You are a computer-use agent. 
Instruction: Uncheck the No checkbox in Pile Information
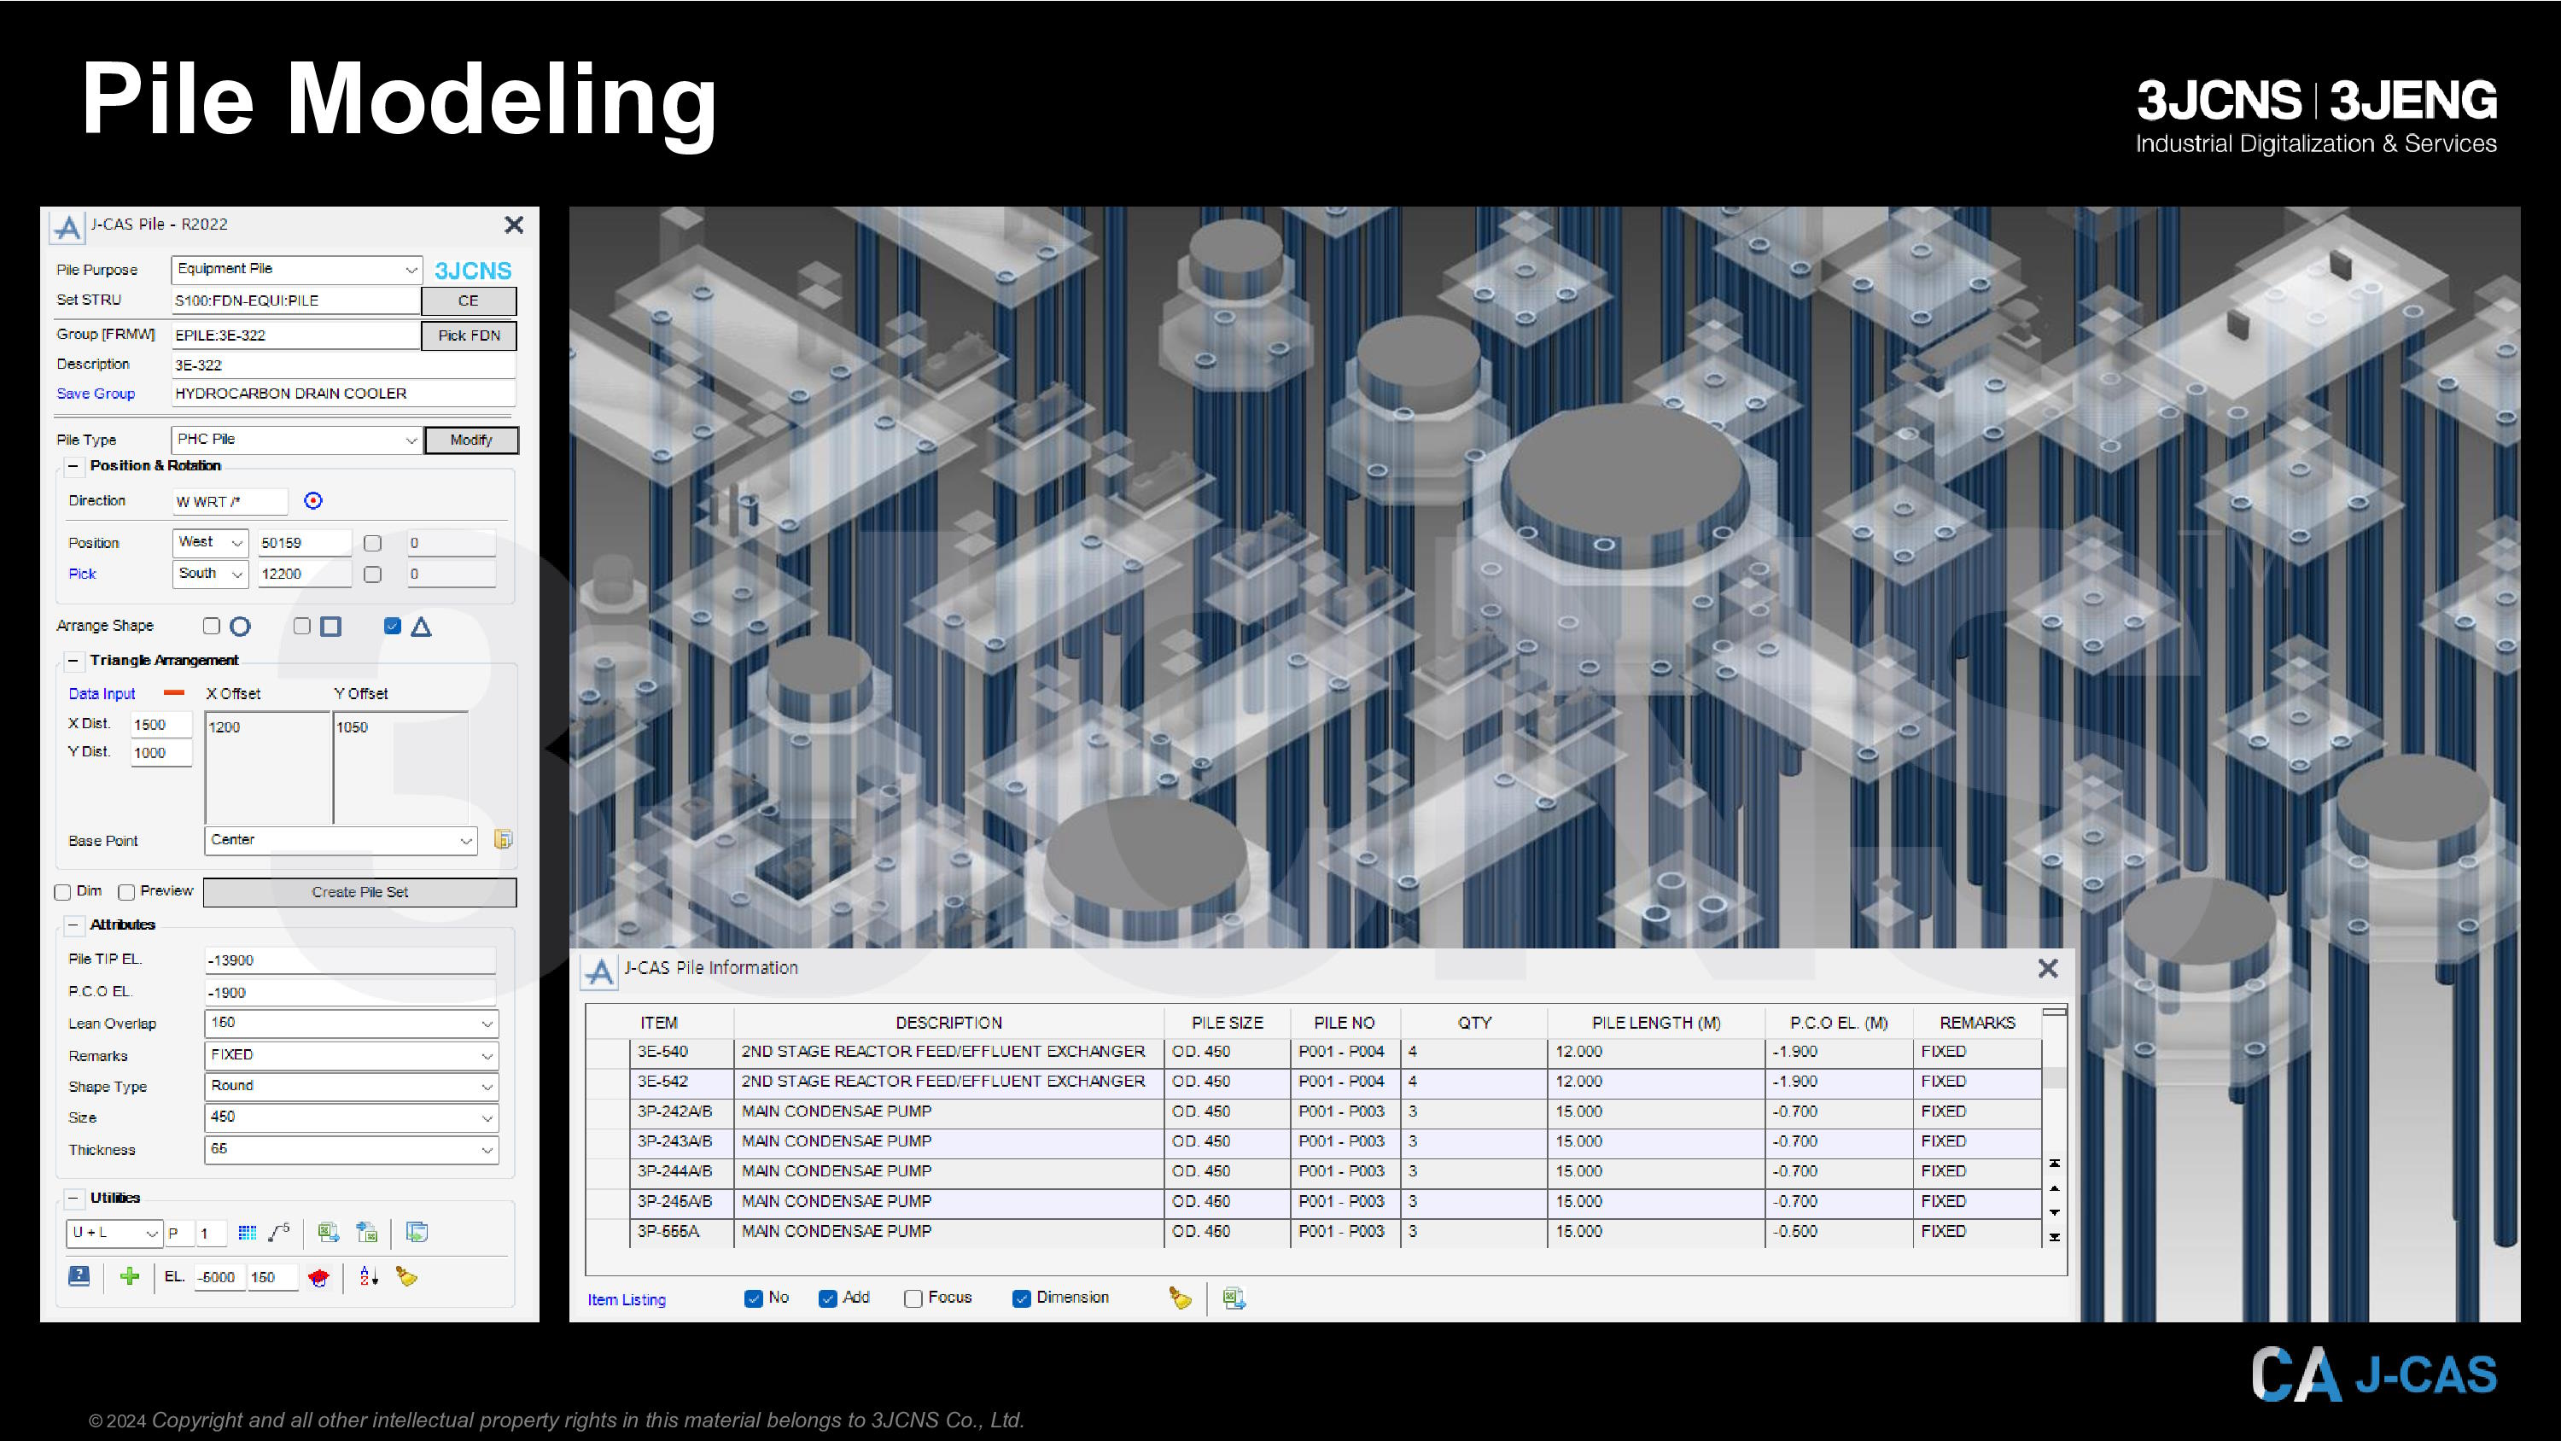coord(754,1298)
